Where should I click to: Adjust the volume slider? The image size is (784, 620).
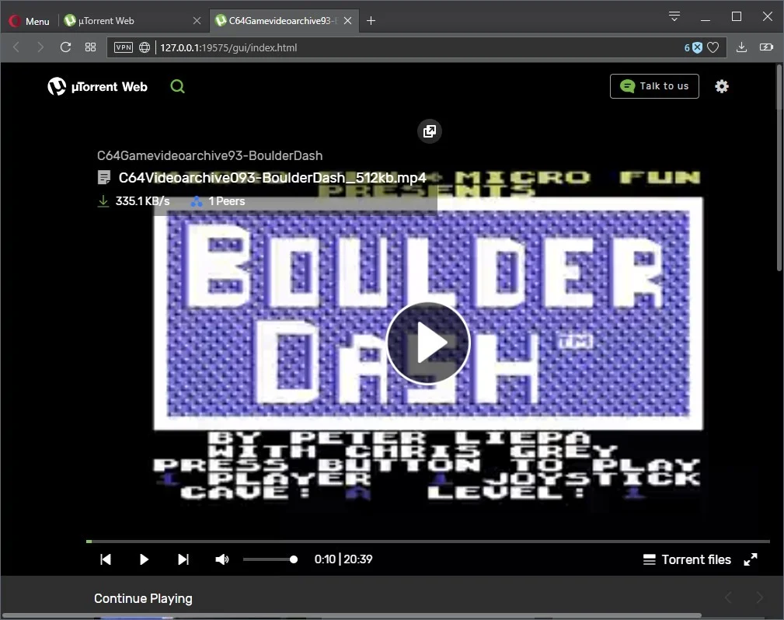click(x=270, y=559)
